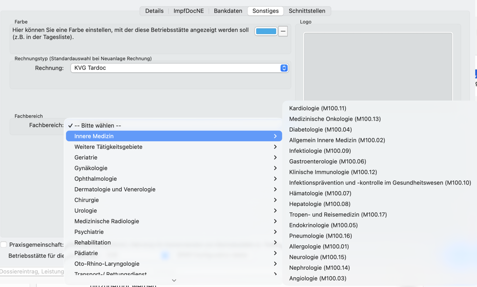Choose Diabetologie (M100.04) entry
Image resolution: width=477 pixels, height=287 pixels.
(320, 130)
